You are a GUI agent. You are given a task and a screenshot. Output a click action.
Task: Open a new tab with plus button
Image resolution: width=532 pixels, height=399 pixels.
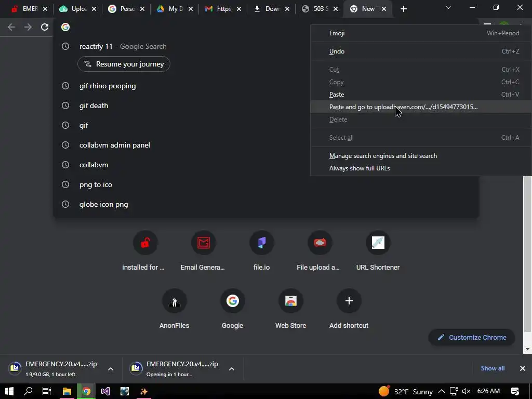click(403, 9)
